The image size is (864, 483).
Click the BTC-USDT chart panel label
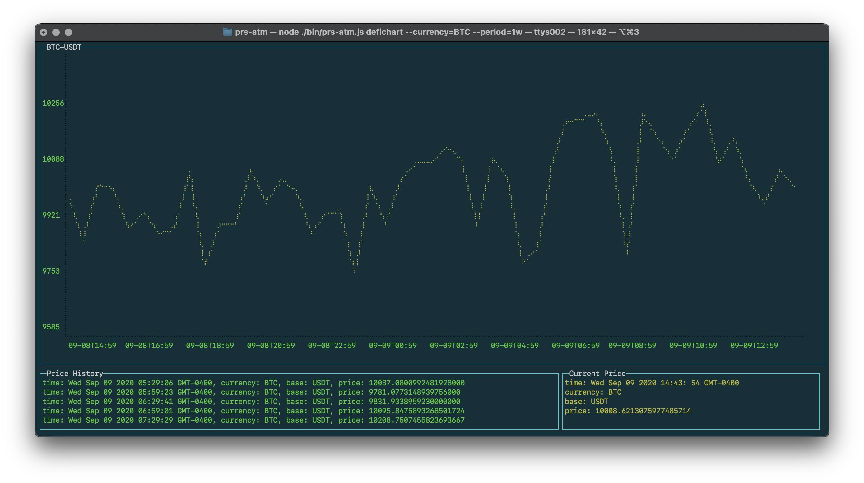(64, 47)
